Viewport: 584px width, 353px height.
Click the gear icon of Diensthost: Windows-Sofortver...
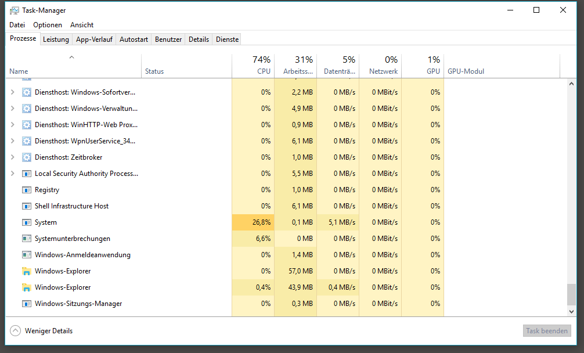[27, 92]
